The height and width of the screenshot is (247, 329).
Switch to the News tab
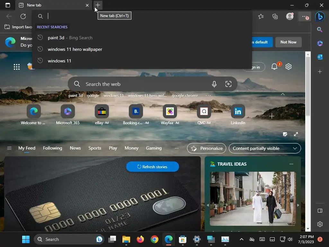tap(75, 148)
